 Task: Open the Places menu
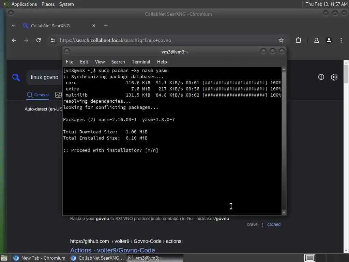[48, 4]
